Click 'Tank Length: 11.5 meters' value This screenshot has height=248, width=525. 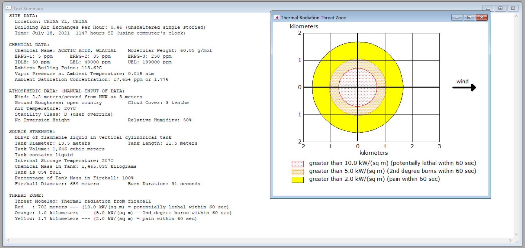[x=163, y=143]
